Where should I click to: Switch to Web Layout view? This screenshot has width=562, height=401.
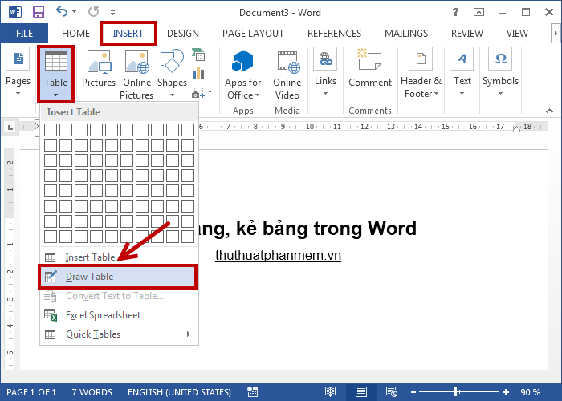pos(392,392)
